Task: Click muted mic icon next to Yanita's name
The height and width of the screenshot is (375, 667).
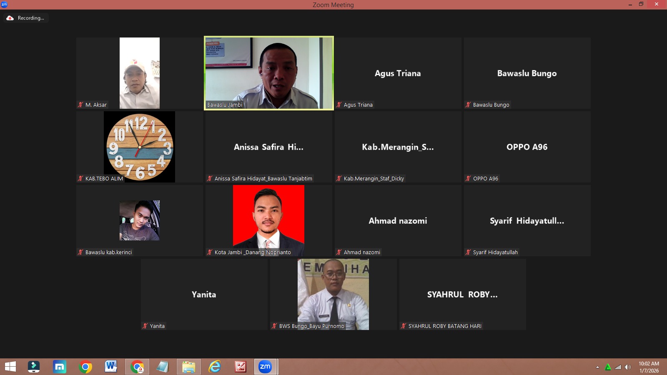Action: click(x=145, y=326)
